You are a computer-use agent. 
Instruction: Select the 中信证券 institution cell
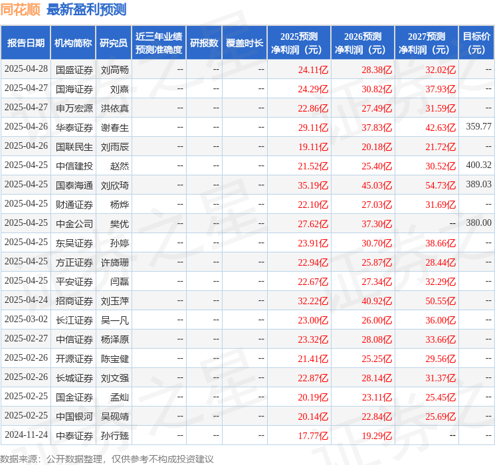74,339
